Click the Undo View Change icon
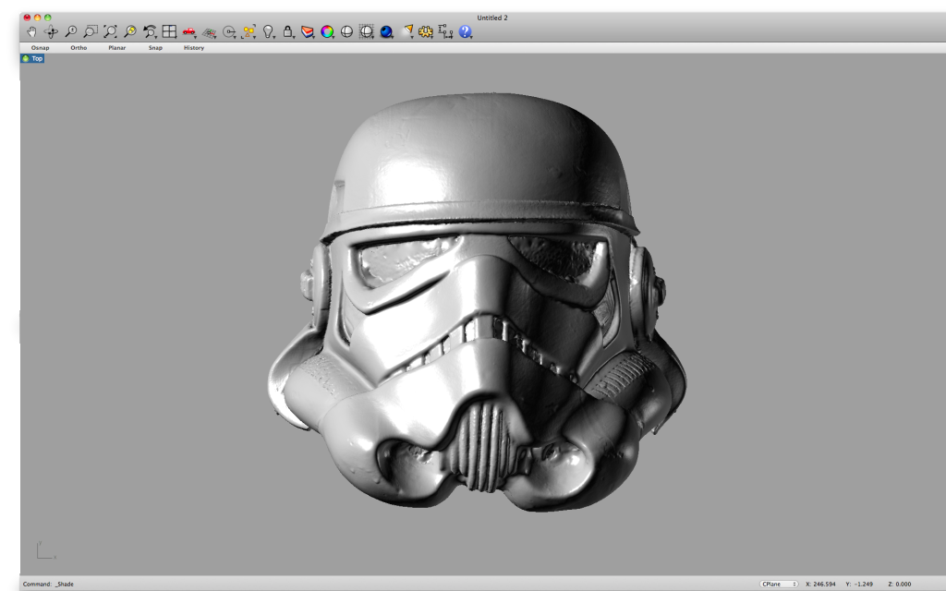 pos(150,31)
